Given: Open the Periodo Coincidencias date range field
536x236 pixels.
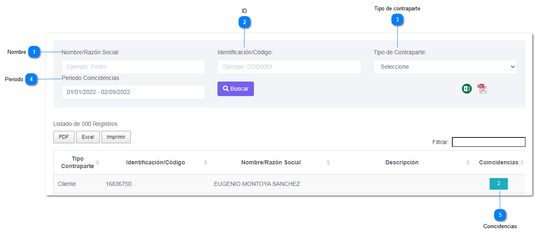Looking at the screenshot, I should click(x=133, y=92).
